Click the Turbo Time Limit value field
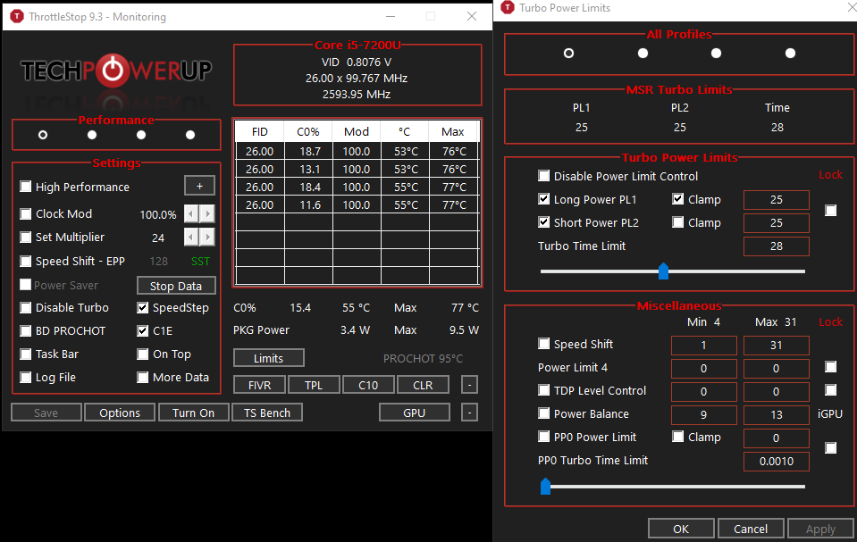The image size is (857, 542). [776, 246]
